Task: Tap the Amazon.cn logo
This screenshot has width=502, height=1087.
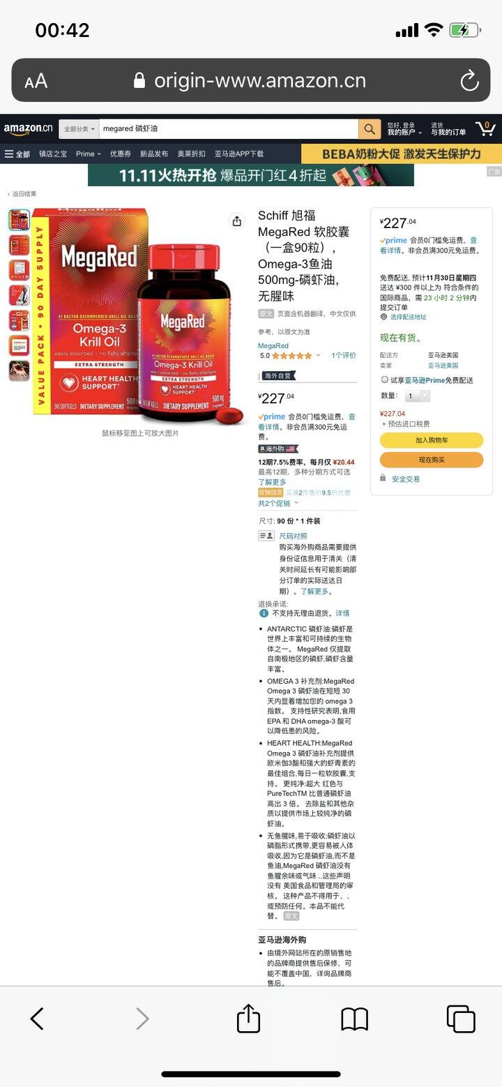Action: 28,128
